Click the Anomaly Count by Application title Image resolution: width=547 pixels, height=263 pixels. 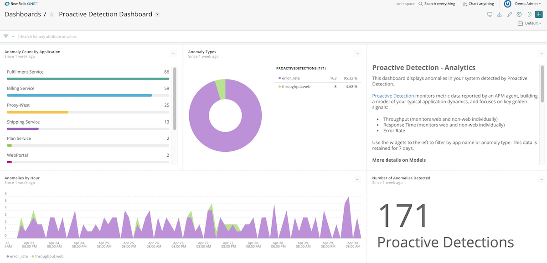click(x=32, y=52)
